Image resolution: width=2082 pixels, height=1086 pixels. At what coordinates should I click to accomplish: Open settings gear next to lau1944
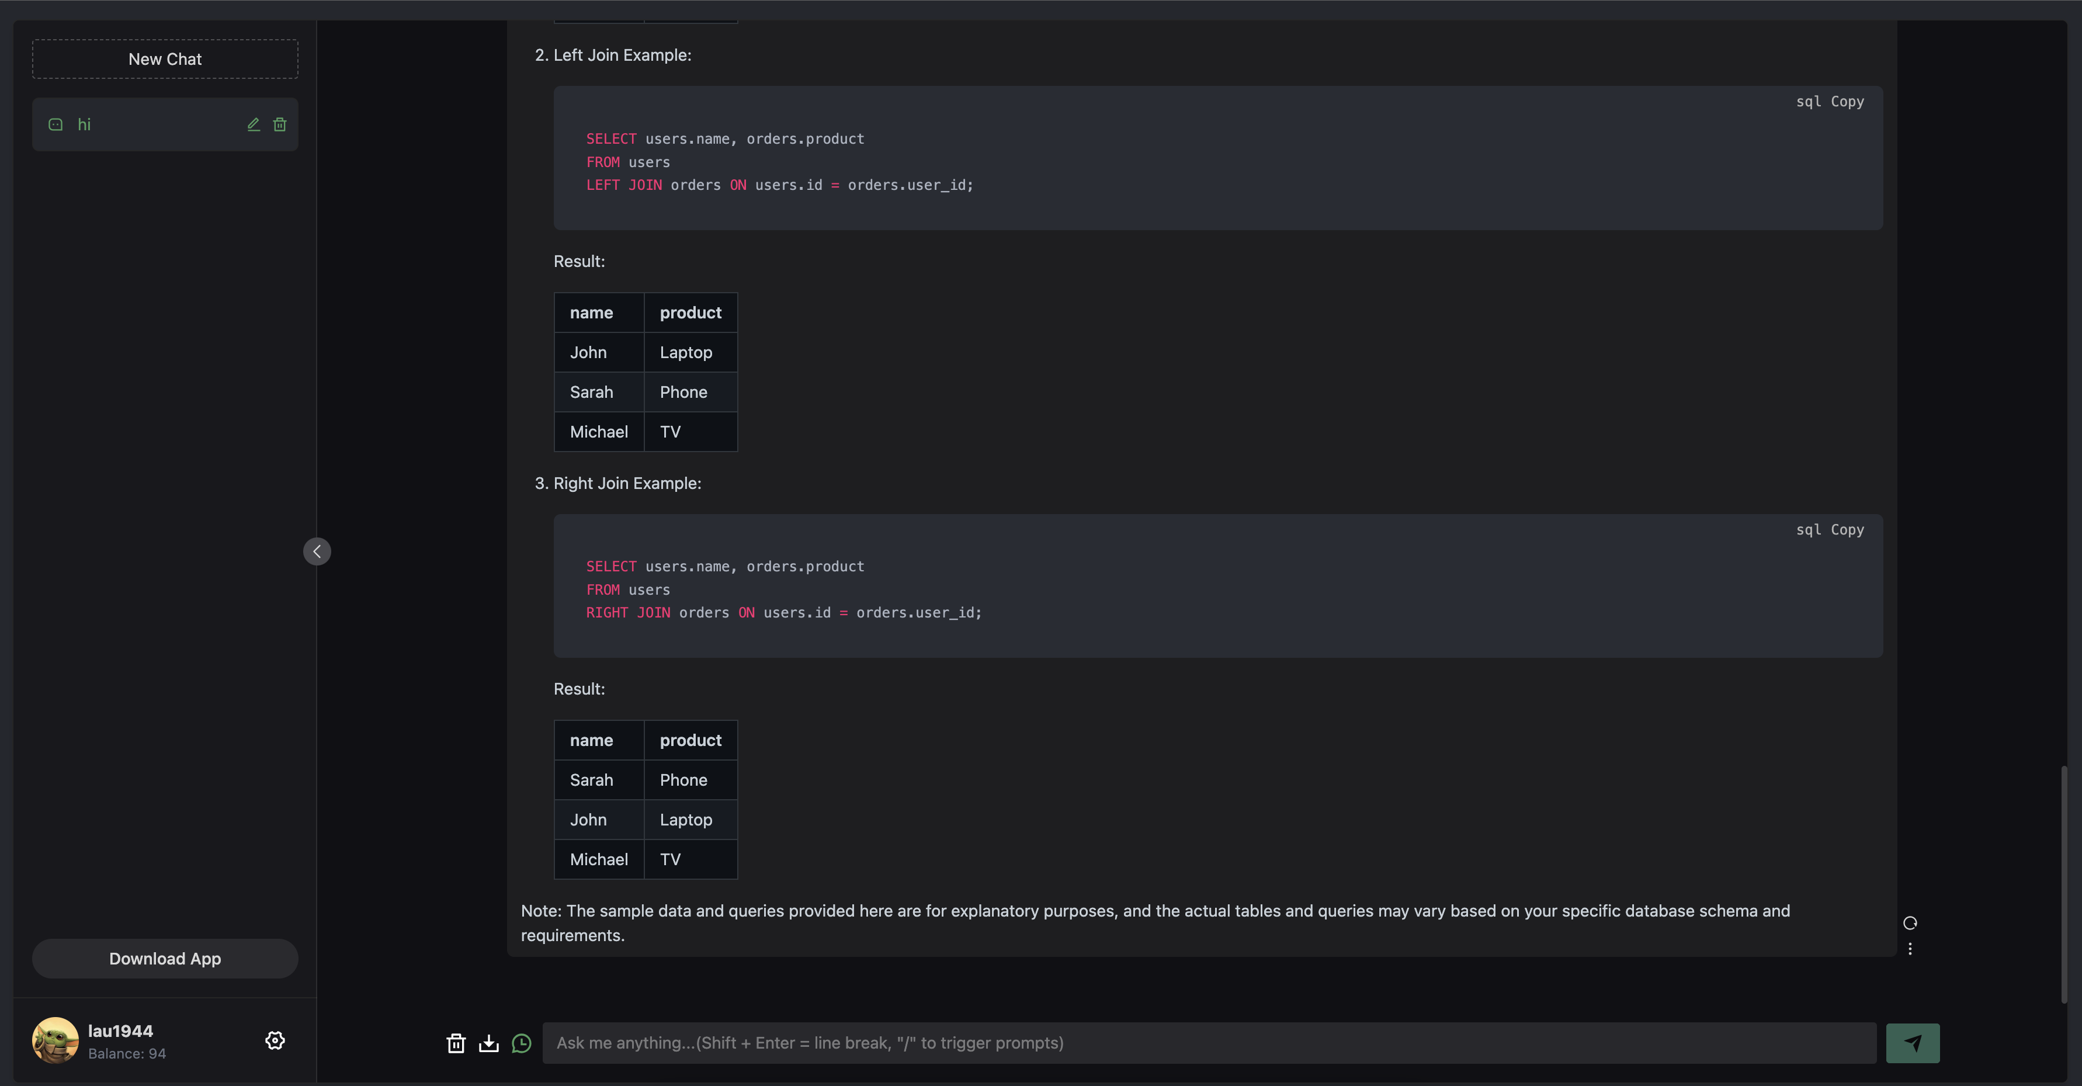[x=275, y=1041]
